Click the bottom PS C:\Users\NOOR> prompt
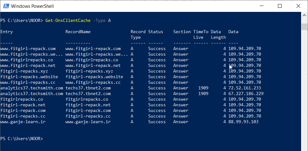308x151 pixels. [22, 138]
